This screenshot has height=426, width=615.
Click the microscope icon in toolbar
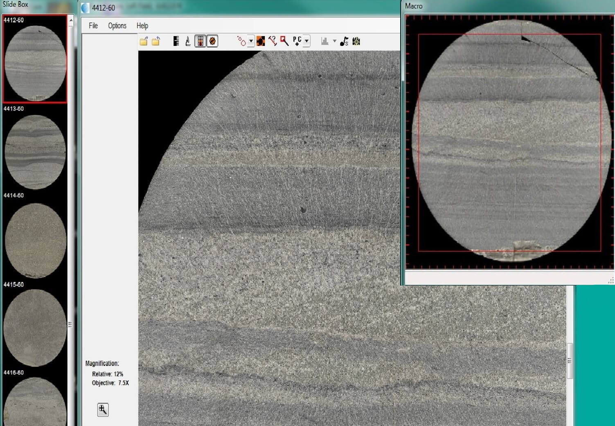(188, 41)
